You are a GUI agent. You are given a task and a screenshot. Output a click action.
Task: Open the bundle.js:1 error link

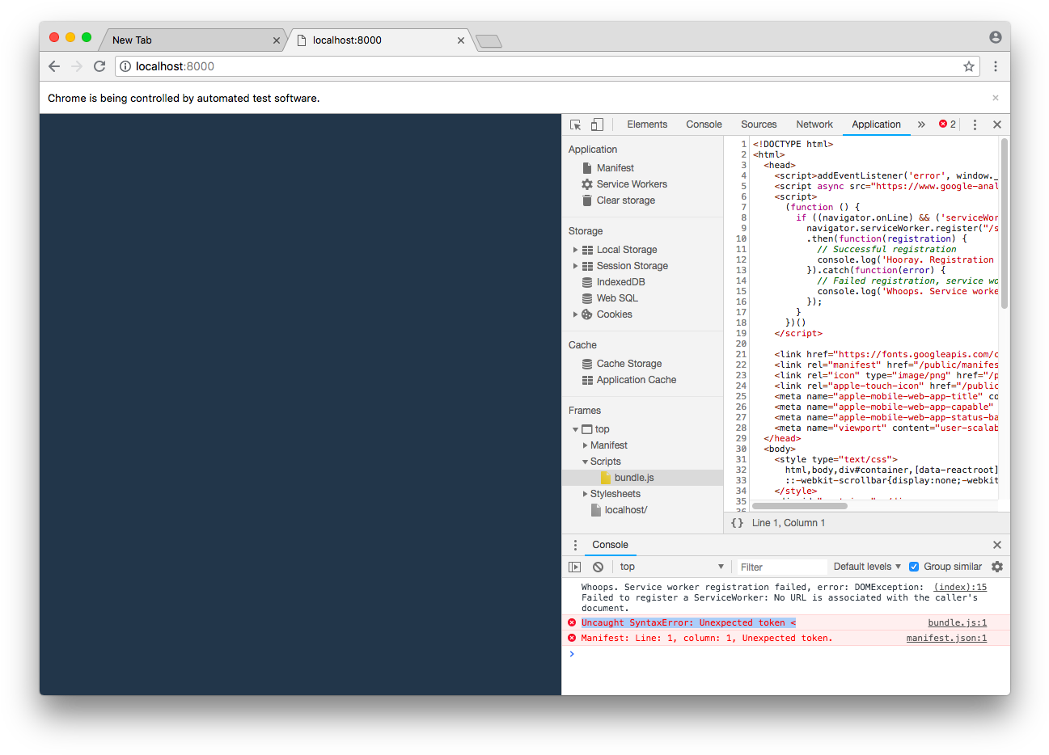tap(957, 622)
